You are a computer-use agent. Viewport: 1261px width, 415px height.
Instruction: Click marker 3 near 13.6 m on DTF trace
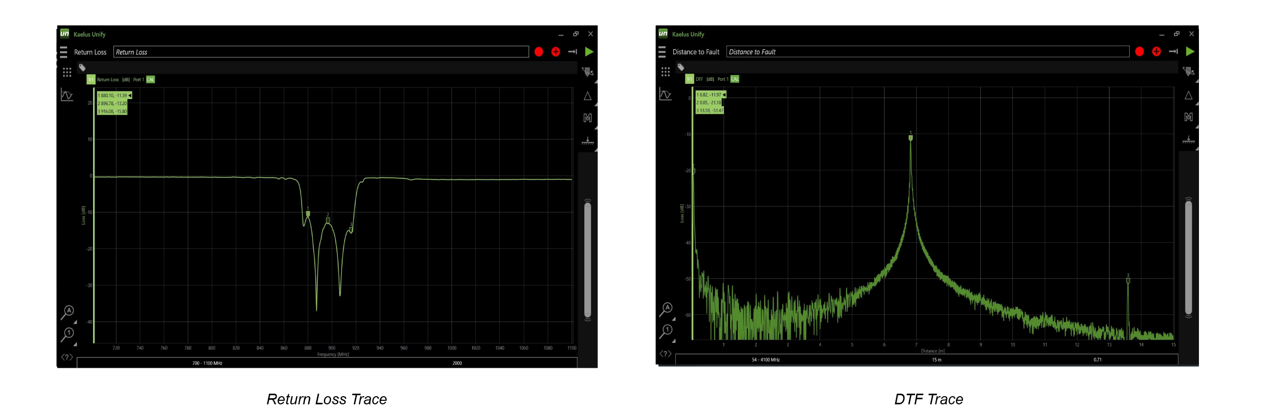click(1128, 280)
